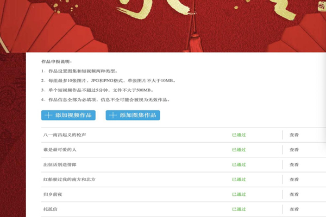Select the title 出征话别送情郎

(60, 165)
